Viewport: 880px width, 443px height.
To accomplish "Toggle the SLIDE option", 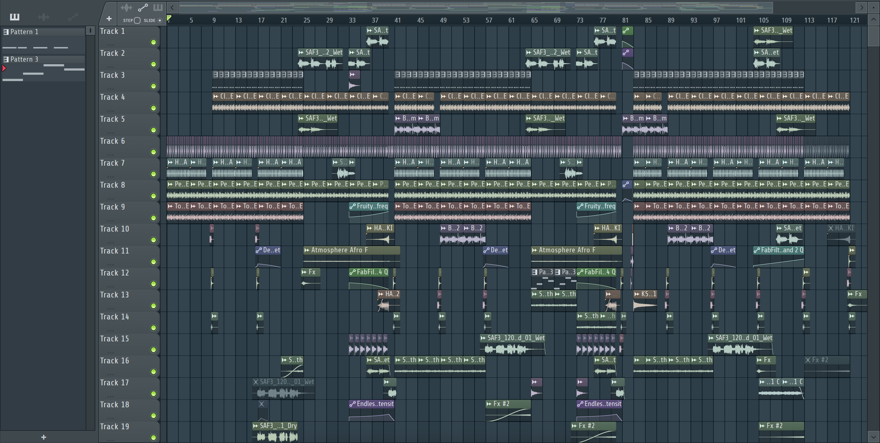I will pyautogui.click(x=159, y=20).
